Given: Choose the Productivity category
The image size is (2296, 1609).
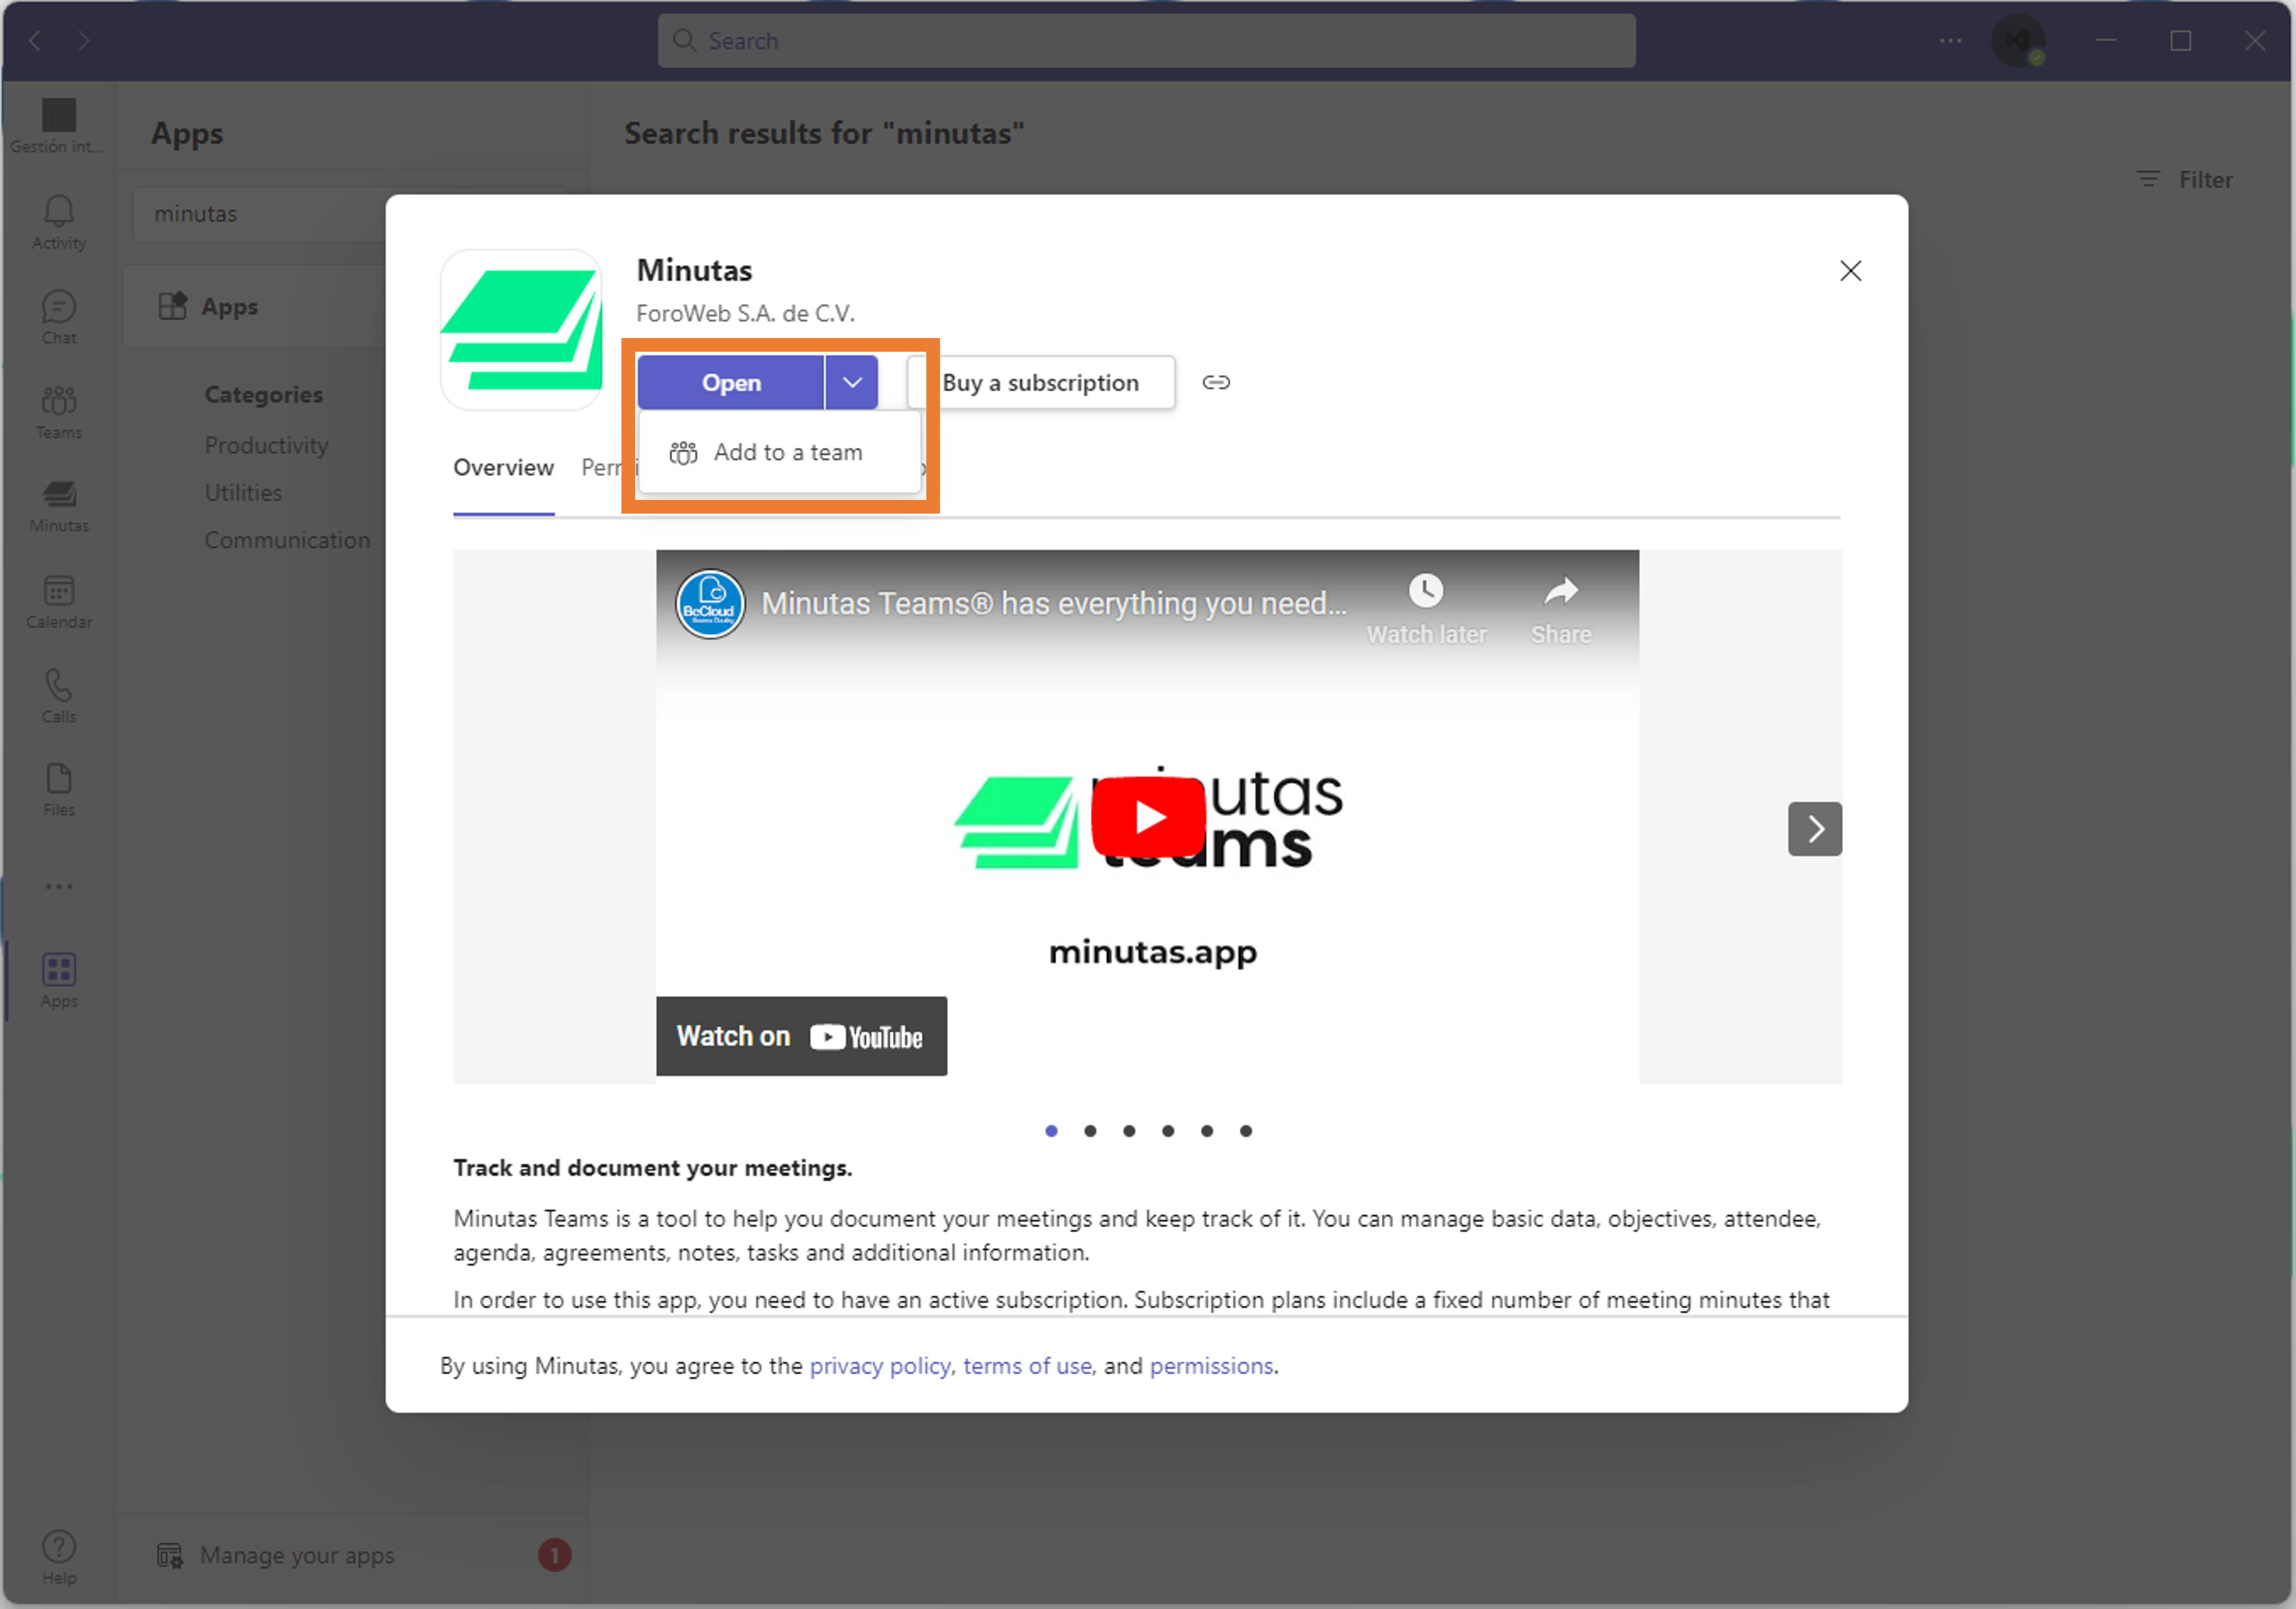Looking at the screenshot, I should (266, 445).
